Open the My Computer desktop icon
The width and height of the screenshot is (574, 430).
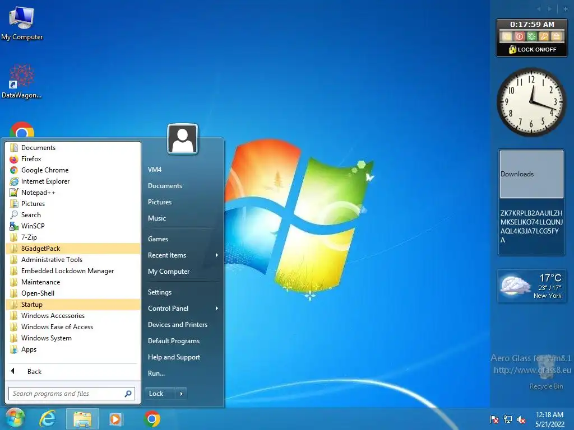[22, 22]
